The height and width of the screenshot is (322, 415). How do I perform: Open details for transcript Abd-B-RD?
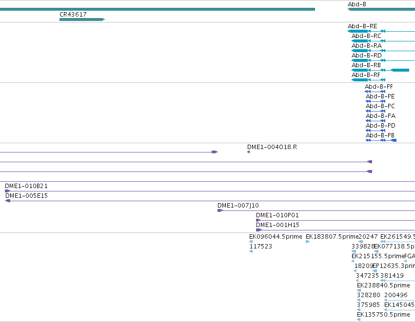[x=367, y=56]
